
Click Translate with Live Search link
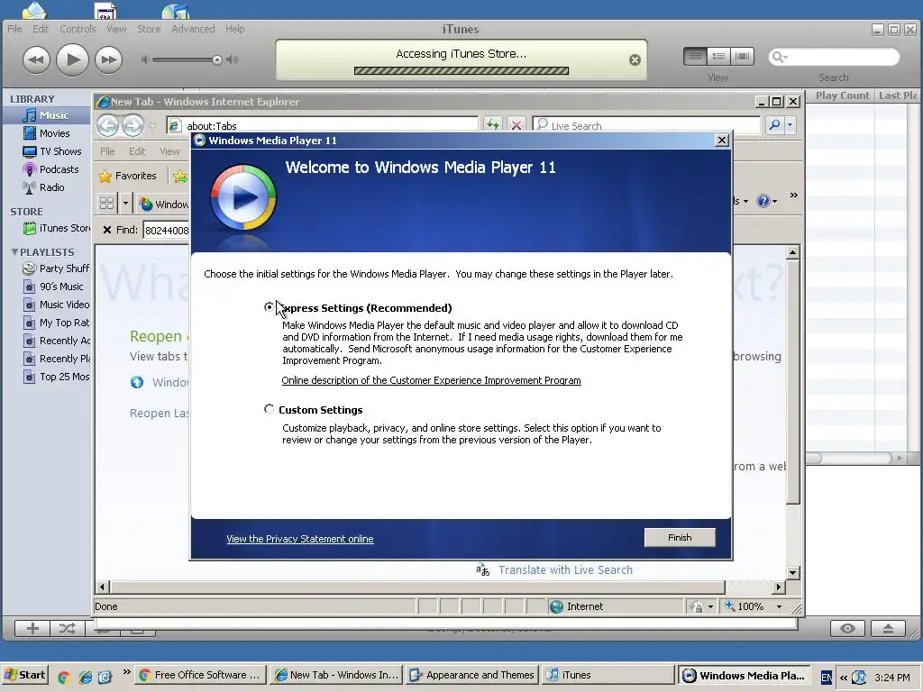coord(565,569)
